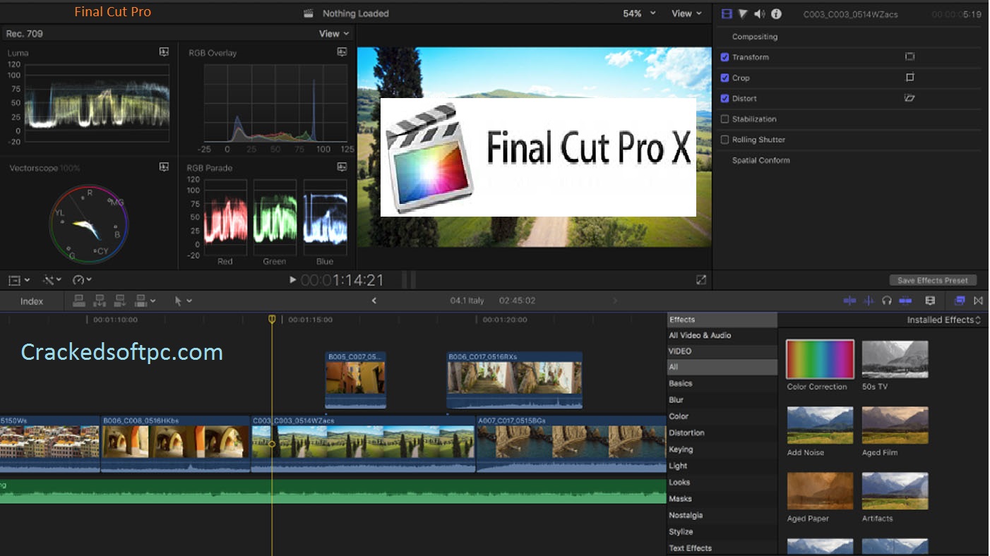
Task: Open the Video inspector tab icon
Action: click(x=727, y=14)
